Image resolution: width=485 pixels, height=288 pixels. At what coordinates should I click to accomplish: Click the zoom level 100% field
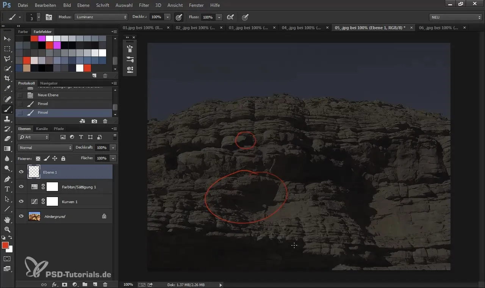point(128,284)
